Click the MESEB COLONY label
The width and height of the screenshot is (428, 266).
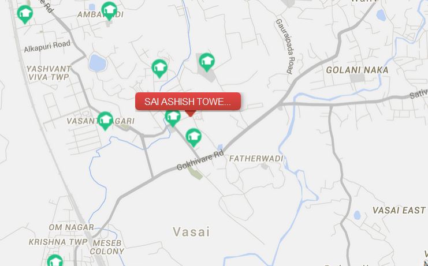pos(107,247)
